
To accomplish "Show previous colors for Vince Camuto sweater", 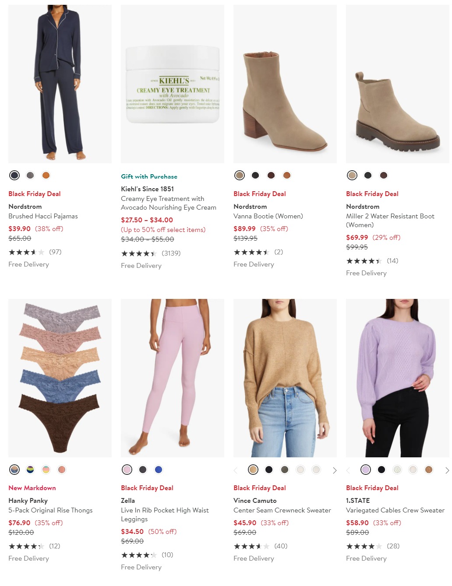I will tap(236, 470).
